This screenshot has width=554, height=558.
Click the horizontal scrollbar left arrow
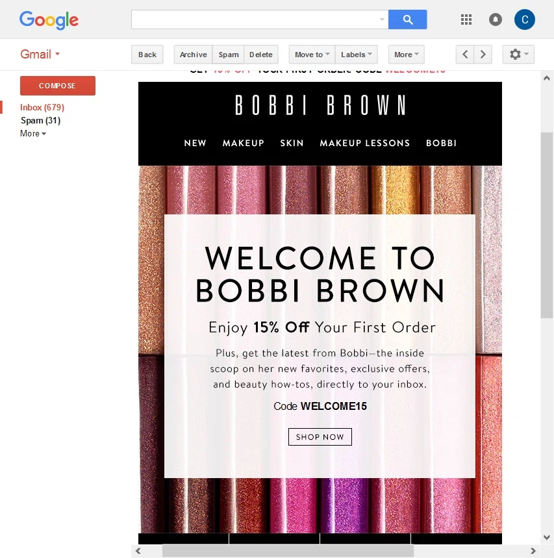pyautogui.click(x=138, y=551)
